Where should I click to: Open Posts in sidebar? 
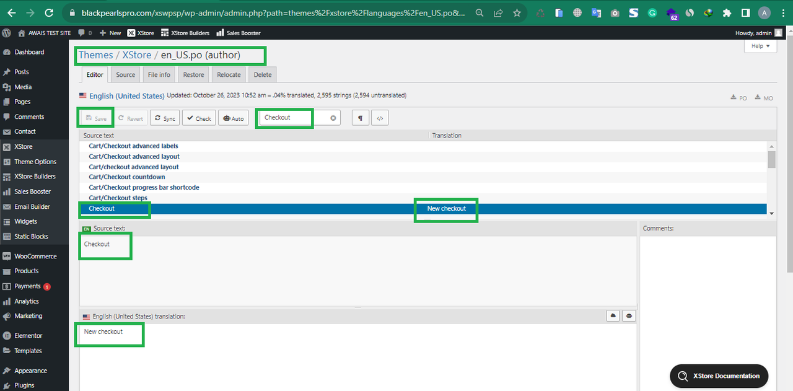(x=22, y=72)
